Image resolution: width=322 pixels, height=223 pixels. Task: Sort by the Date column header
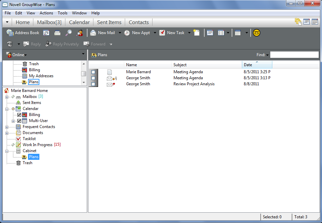click(257, 65)
